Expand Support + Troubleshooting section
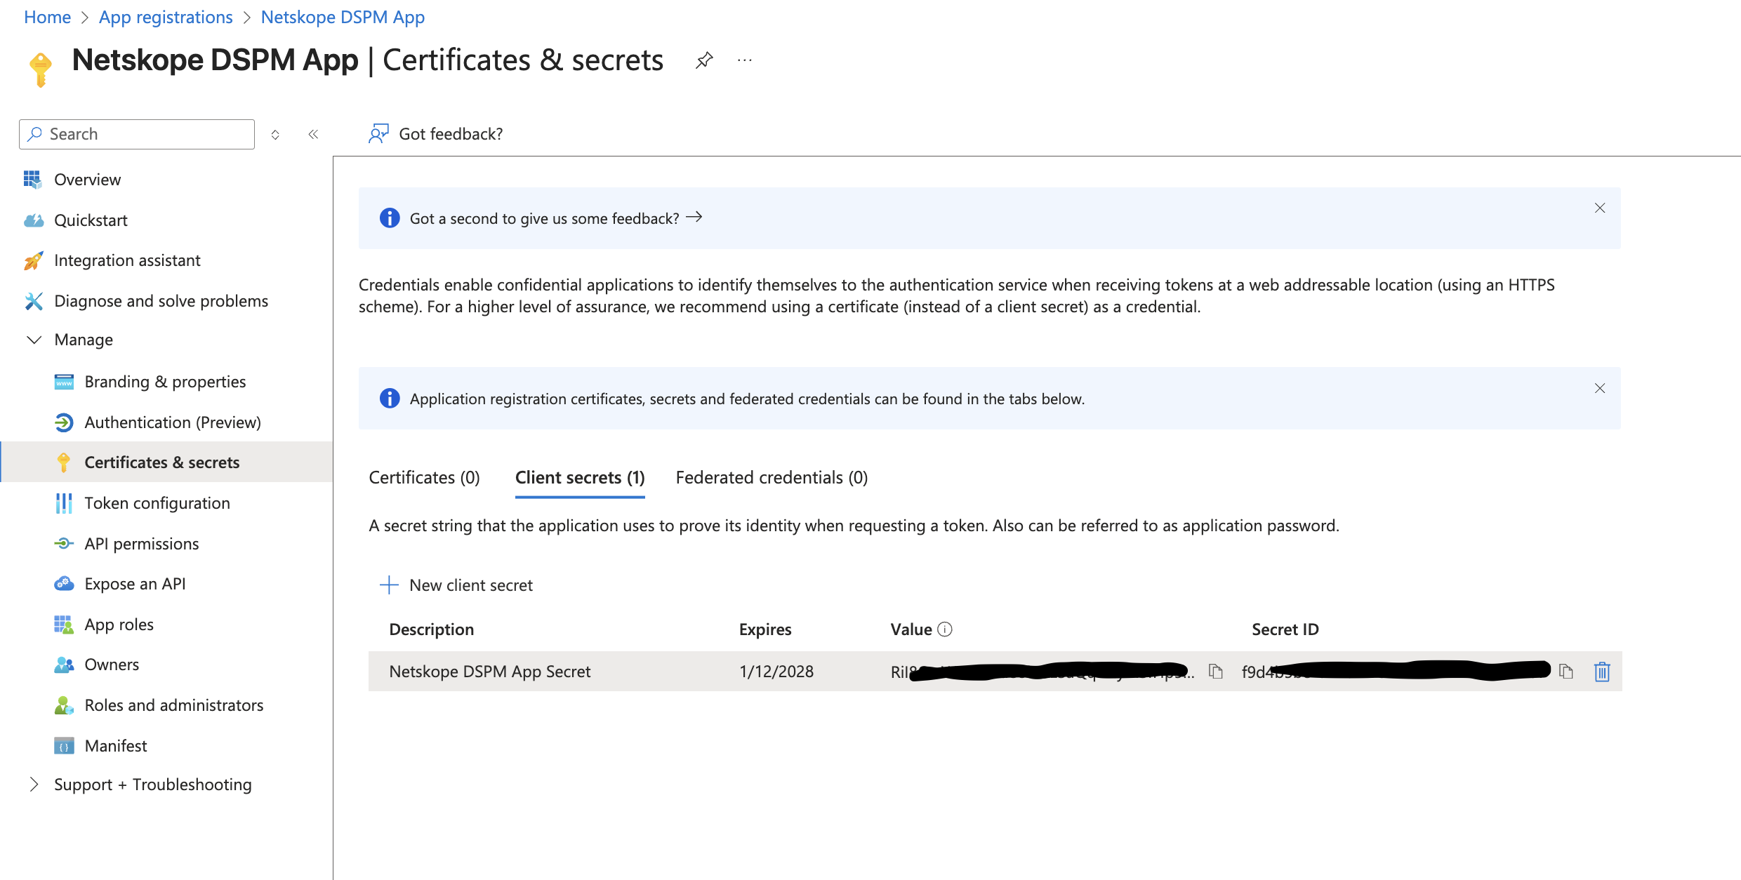Viewport: 1741px width, 880px height. click(x=34, y=785)
